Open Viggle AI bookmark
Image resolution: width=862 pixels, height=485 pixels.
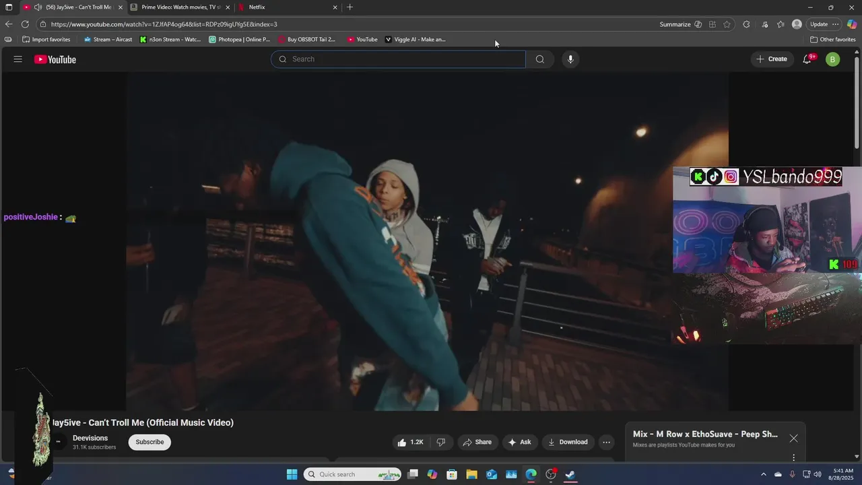point(415,40)
